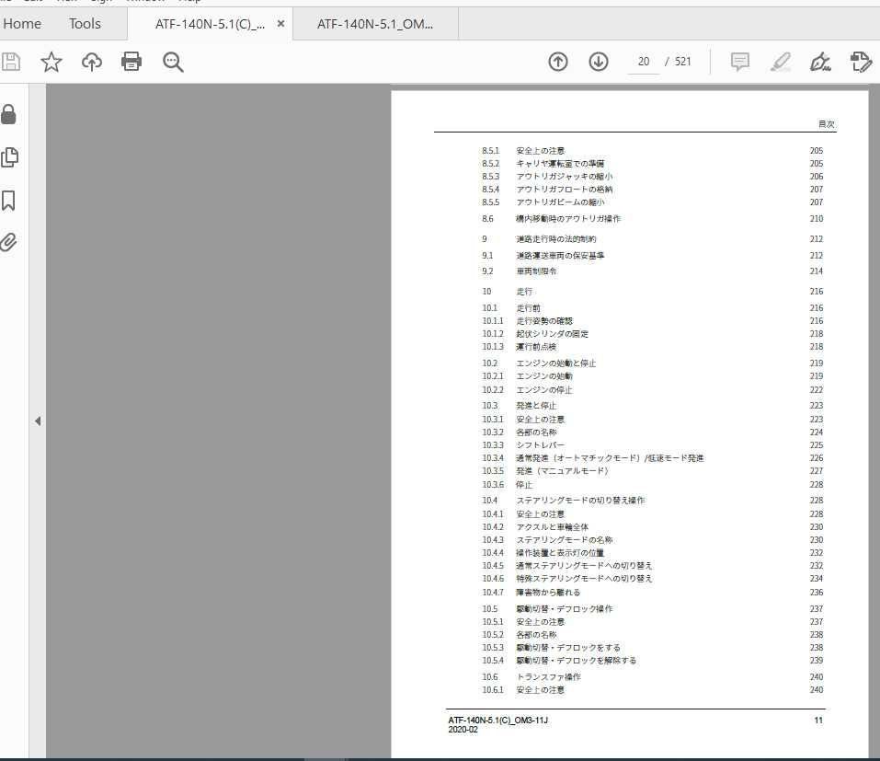Click footer text ATF-140N-5.1(C)_OM3-11J

pyautogui.click(x=497, y=720)
